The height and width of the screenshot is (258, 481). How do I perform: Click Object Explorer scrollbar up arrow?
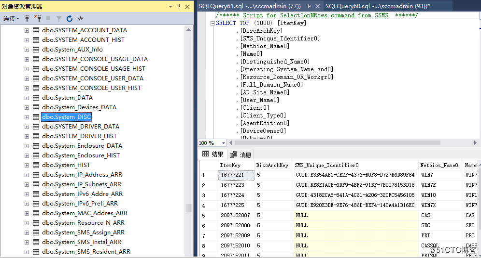coord(189,30)
